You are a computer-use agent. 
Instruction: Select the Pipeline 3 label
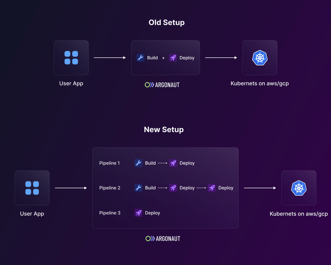(110, 213)
